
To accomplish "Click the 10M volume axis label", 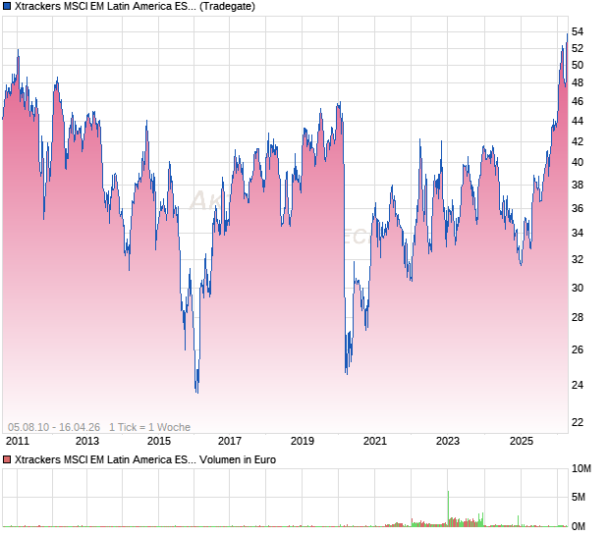I will [581, 469].
